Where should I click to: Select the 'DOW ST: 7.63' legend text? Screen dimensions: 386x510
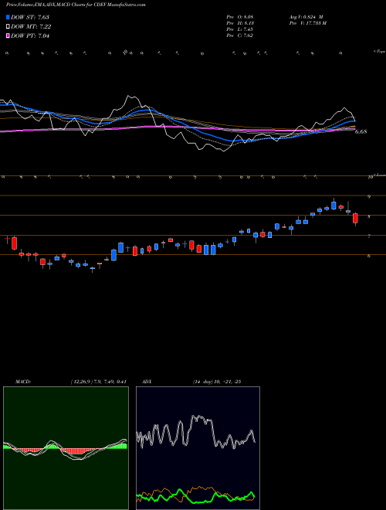pos(30,17)
